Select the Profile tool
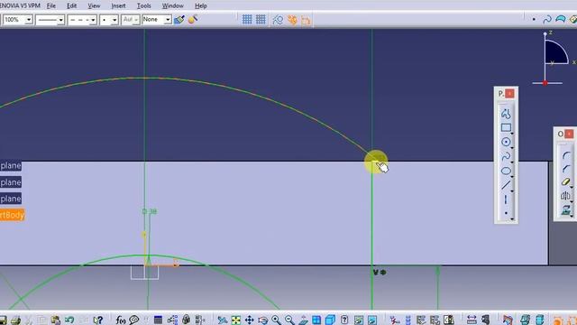Viewport: 577px width, 325px height. pos(506,114)
